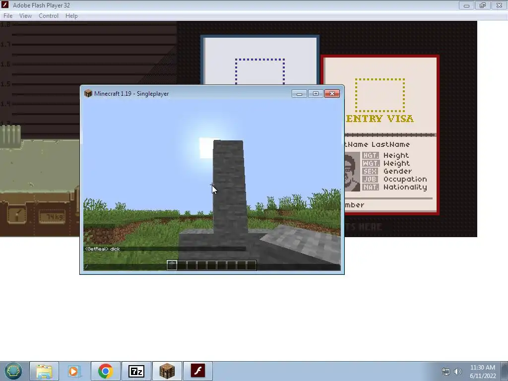This screenshot has height=381, width=508.
Task: Open the File menu in Flash Player
Action: pos(8,16)
